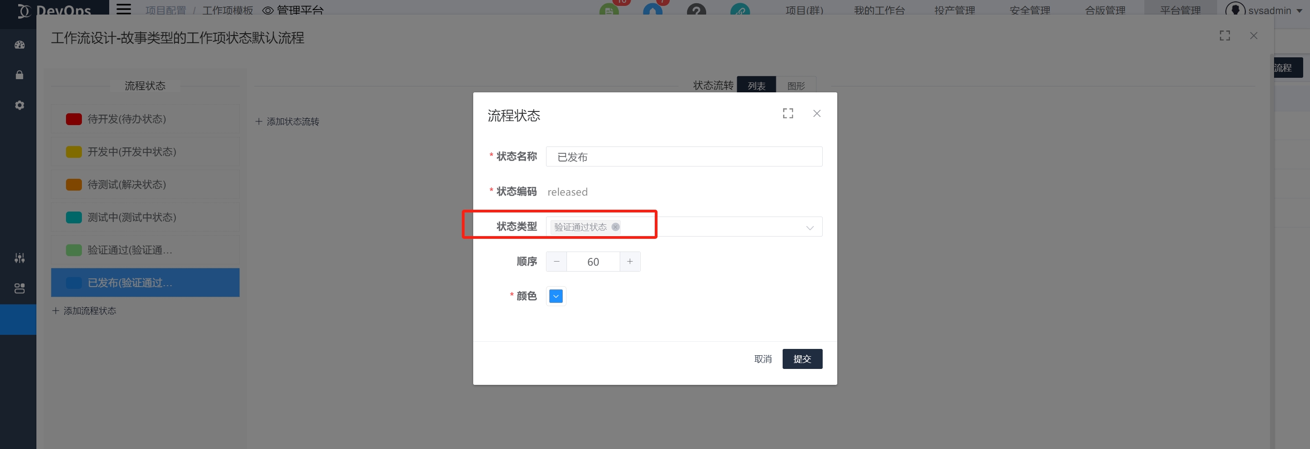The height and width of the screenshot is (449, 1310).
Task: Click the sliders icon in left sidebar
Action: click(x=19, y=258)
